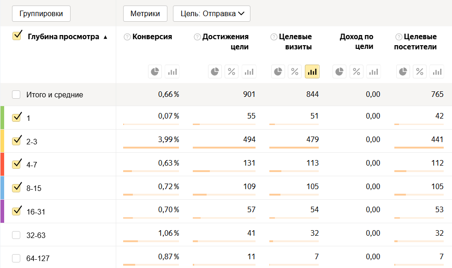Image resolution: width=452 pixels, height=268 pixels.
Task: Open help icon next to Конверсия header
Action: (x=127, y=37)
